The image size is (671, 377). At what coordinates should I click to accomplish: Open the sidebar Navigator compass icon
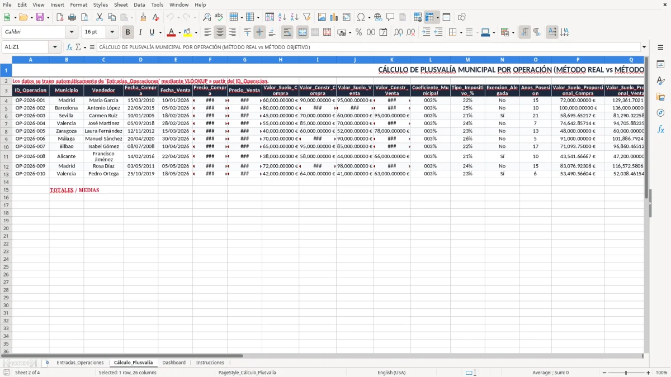click(660, 113)
